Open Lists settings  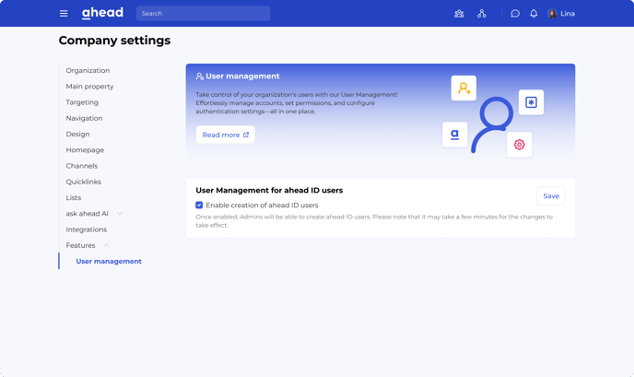(74, 197)
